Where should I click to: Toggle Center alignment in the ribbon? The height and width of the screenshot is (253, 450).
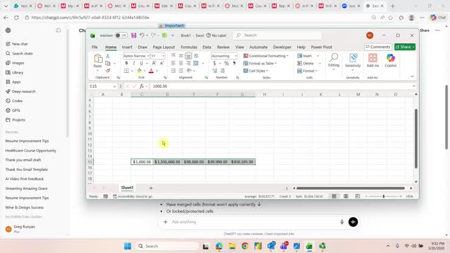181,63
